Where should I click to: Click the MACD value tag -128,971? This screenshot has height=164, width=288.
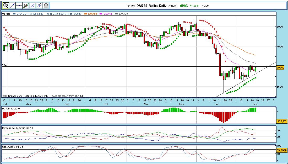click(282, 121)
